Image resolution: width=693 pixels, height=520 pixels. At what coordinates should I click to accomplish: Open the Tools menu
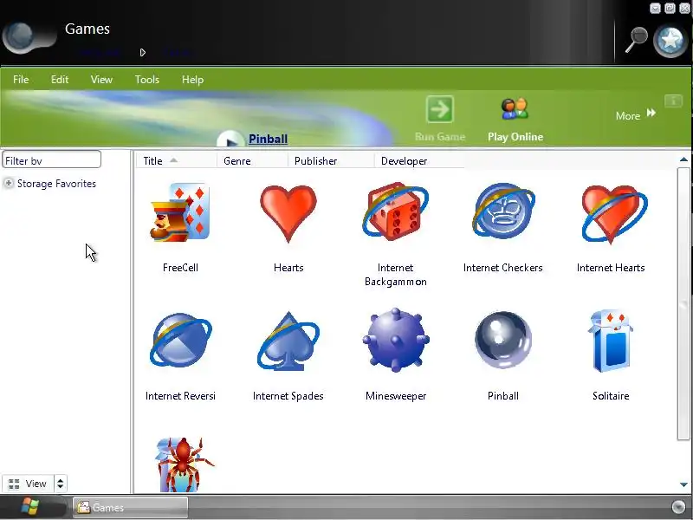click(146, 80)
